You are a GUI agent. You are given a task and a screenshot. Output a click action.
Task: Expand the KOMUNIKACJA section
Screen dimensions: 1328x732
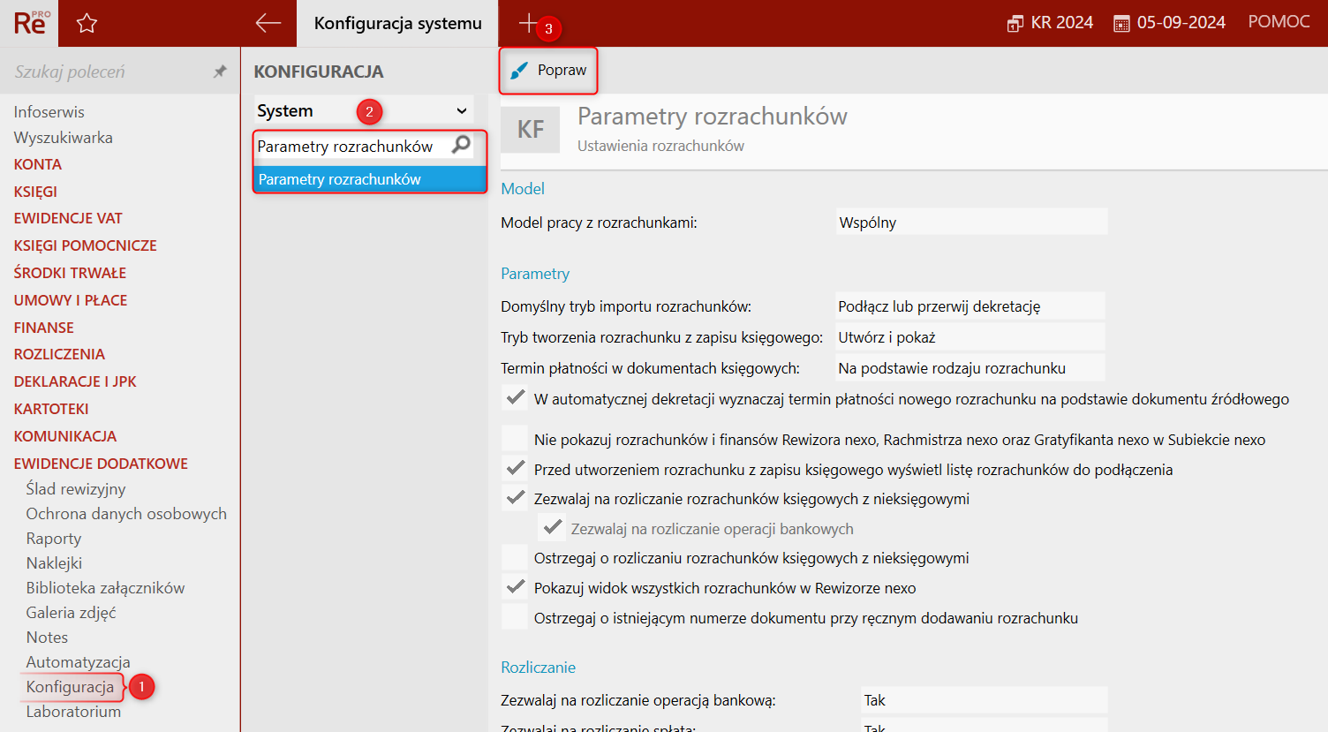point(65,436)
